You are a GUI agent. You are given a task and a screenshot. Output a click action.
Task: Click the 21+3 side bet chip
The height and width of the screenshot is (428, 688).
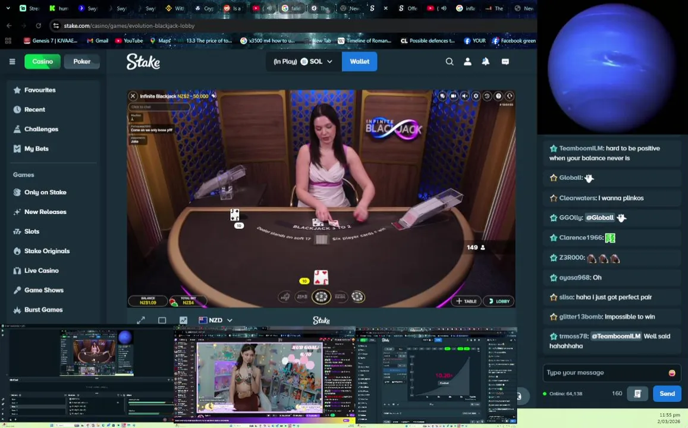302,297
